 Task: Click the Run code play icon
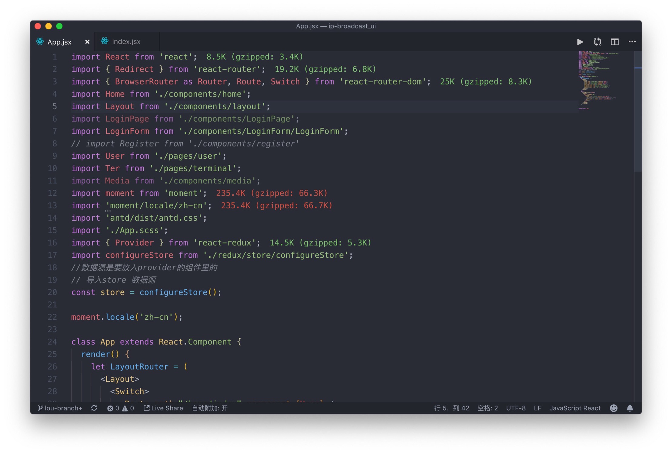580,42
